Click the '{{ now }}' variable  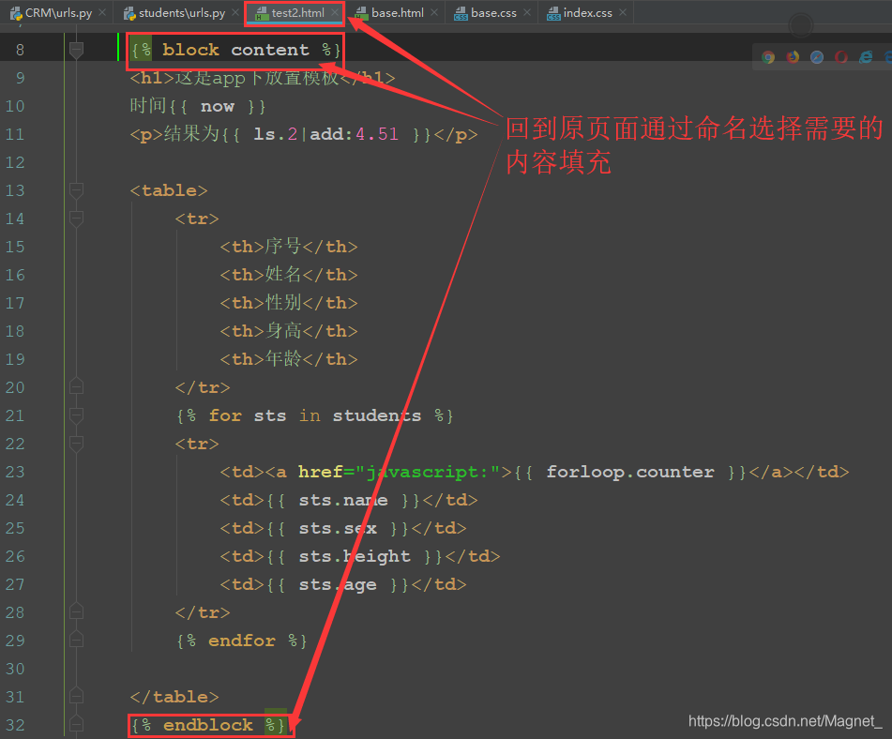(216, 106)
